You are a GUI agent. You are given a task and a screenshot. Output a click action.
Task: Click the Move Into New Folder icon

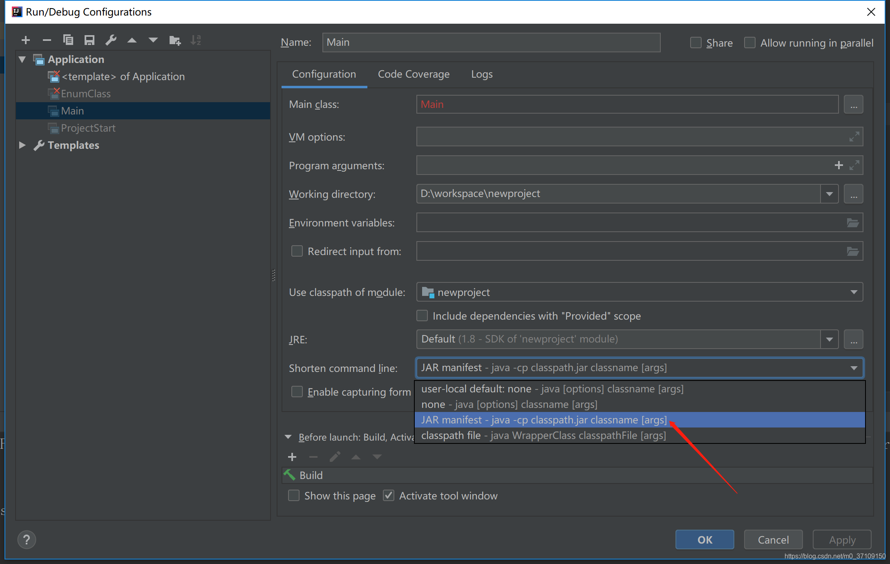click(x=175, y=40)
